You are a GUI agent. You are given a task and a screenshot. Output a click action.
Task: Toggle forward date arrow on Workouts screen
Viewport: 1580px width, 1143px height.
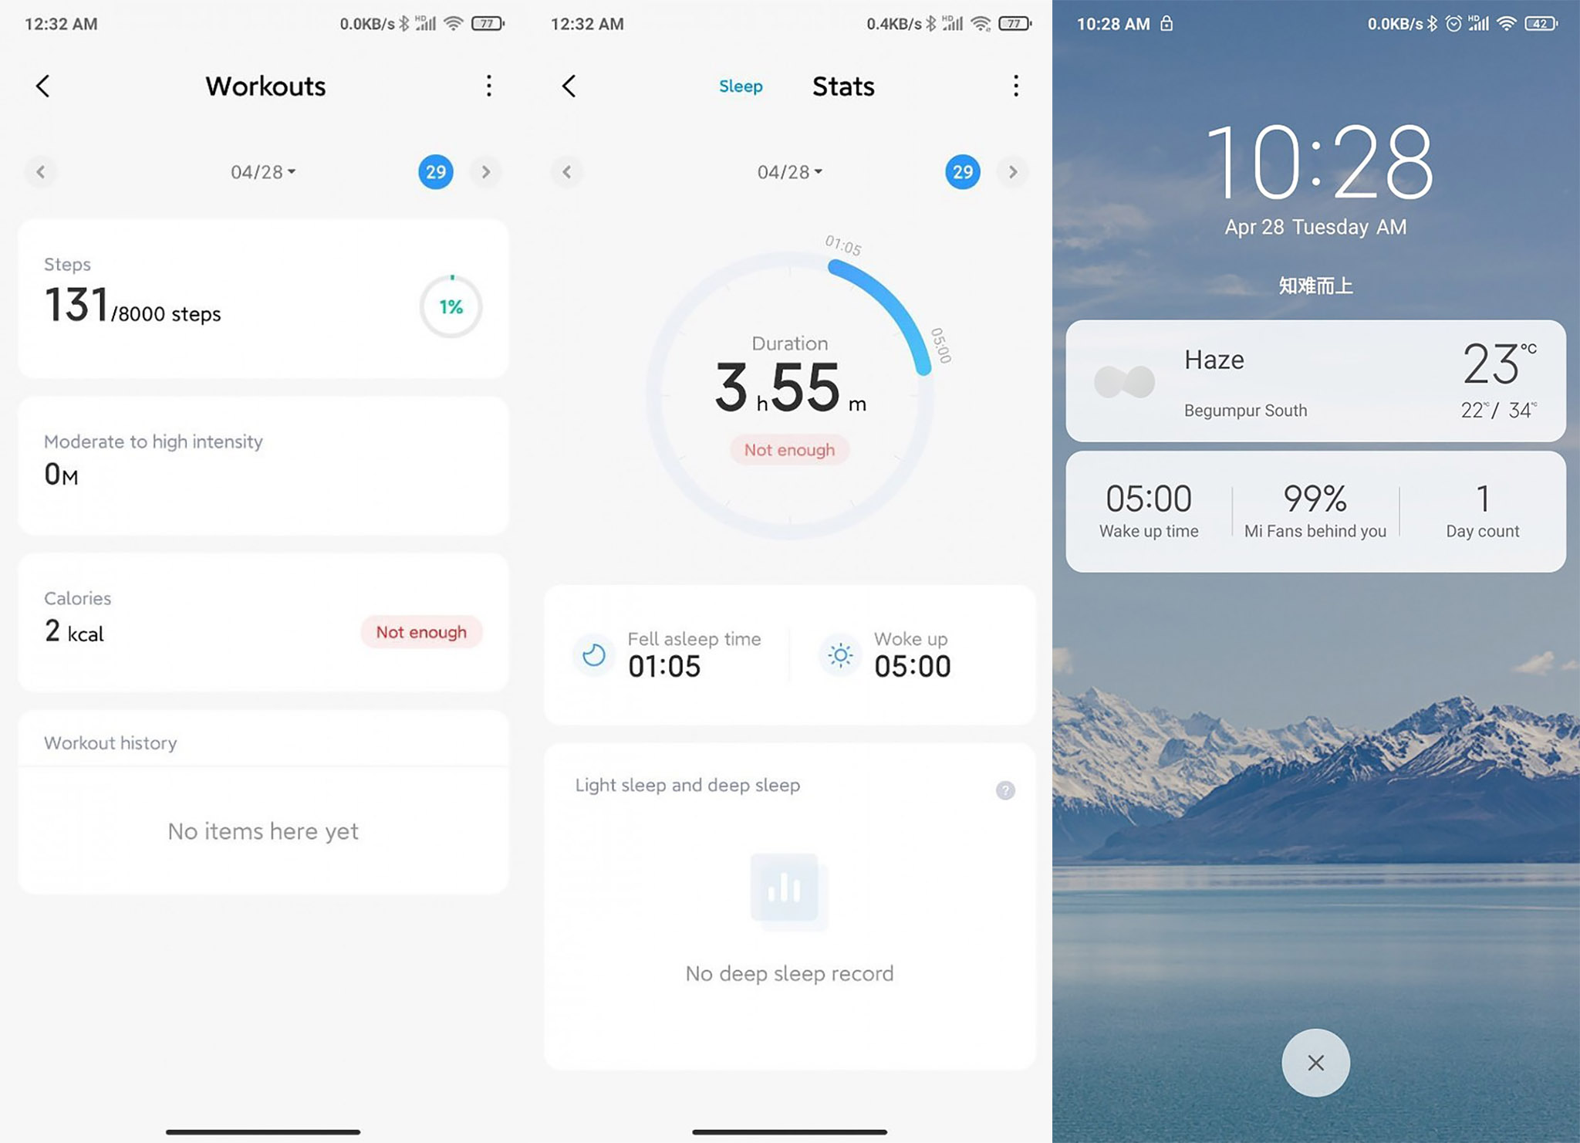(x=486, y=172)
